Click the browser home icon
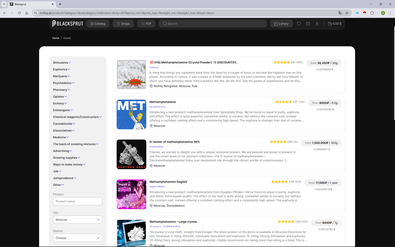Viewport: 395px width, 247px height. tap(27, 13)
